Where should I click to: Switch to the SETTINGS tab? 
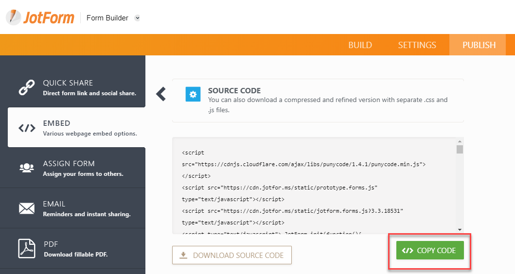417,45
